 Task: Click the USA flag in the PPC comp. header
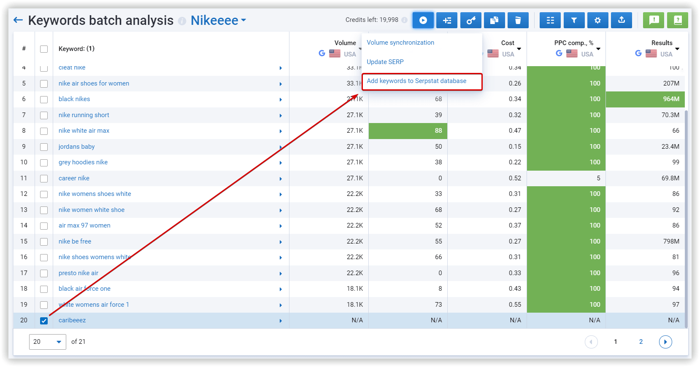pos(572,54)
